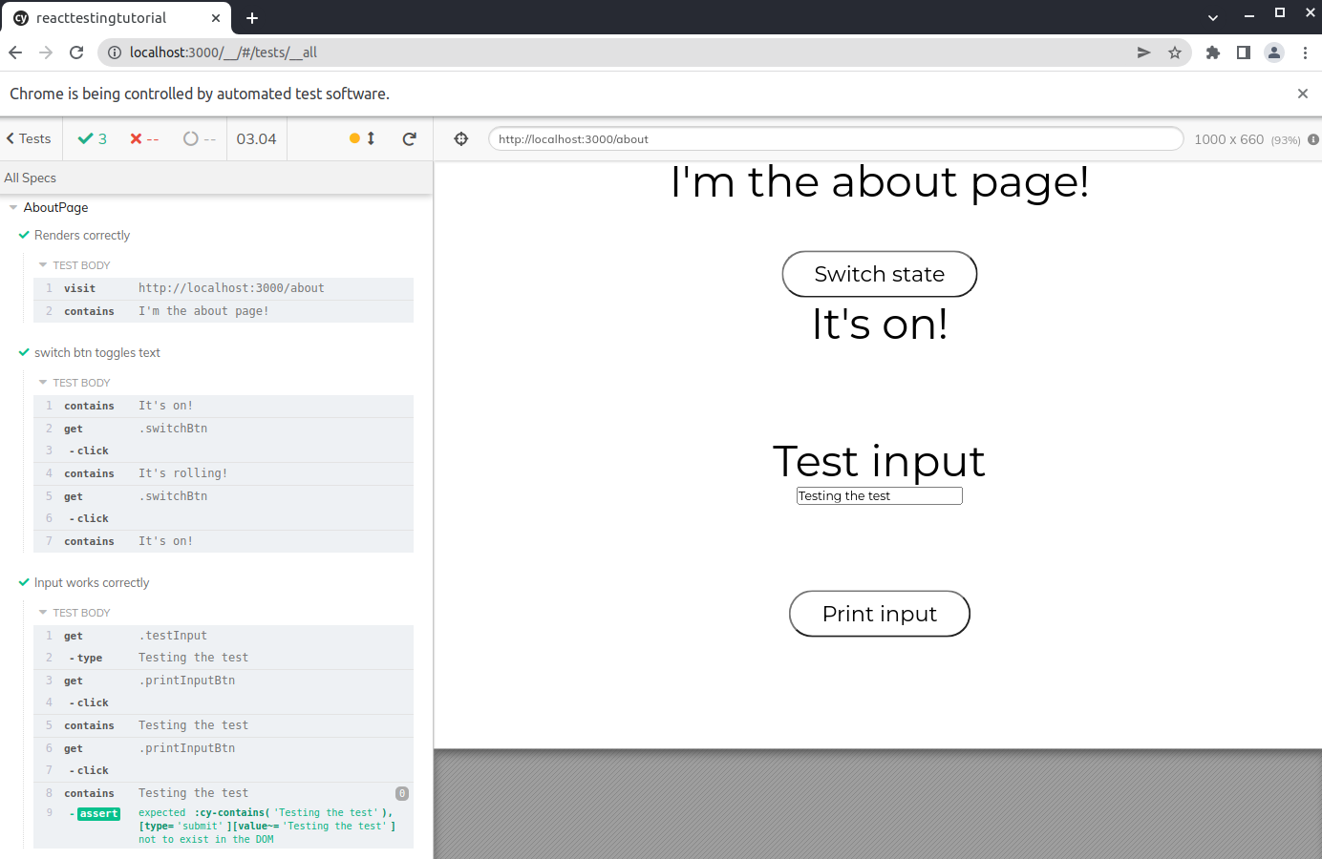Click the rerun all tests icon
Viewport: 1322px width, 859px height.
click(410, 139)
